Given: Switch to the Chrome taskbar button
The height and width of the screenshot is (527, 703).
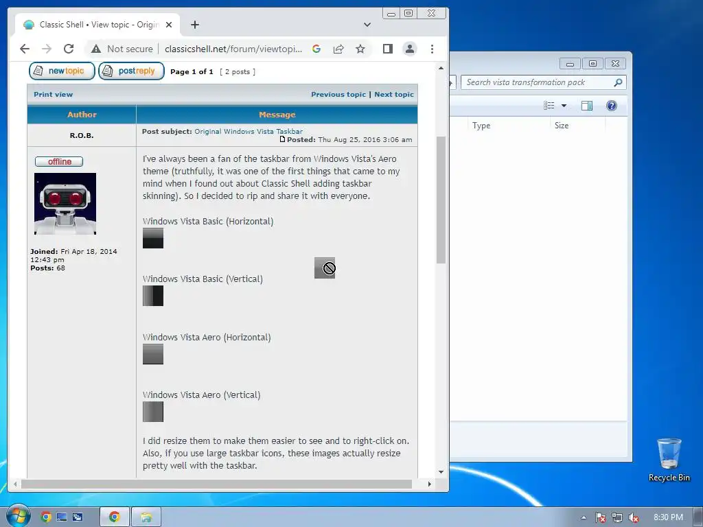Looking at the screenshot, I should point(115,517).
